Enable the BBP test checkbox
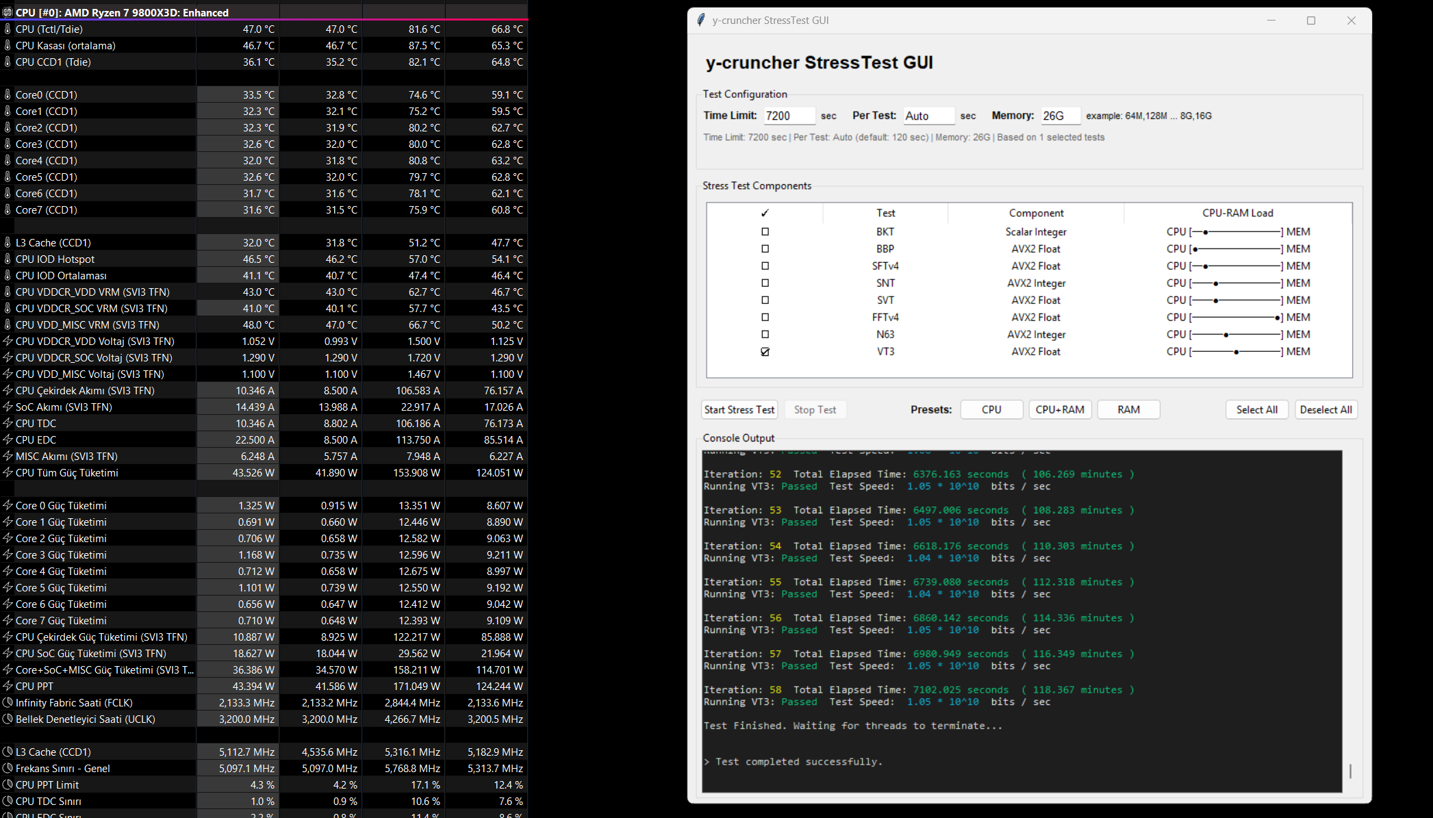 click(765, 248)
